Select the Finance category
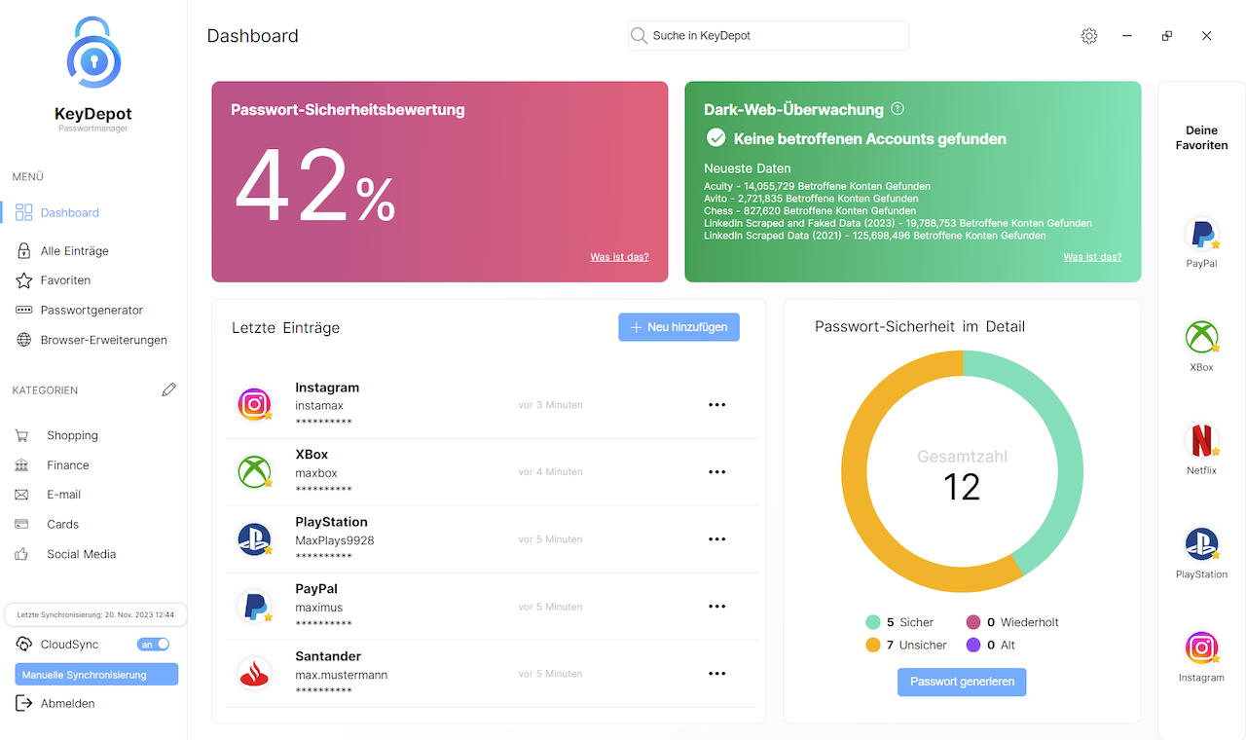This screenshot has width=1246, height=740. click(x=68, y=465)
